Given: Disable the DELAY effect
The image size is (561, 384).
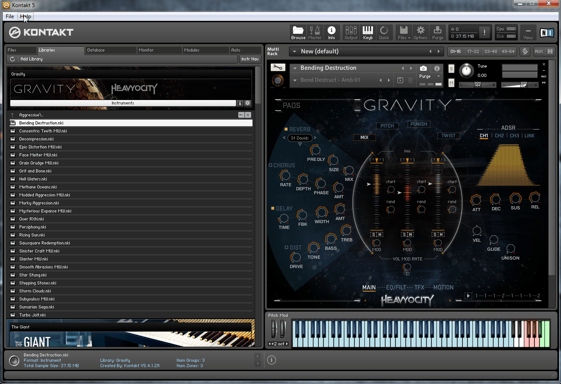Looking at the screenshot, I should coord(273,208).
